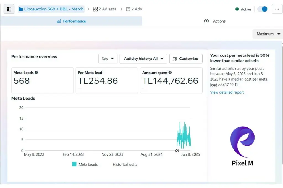Screen dimensions: 283x188
Task: Click the Liposuction 360 + BBL breadcrumb name
Action: 53,9
